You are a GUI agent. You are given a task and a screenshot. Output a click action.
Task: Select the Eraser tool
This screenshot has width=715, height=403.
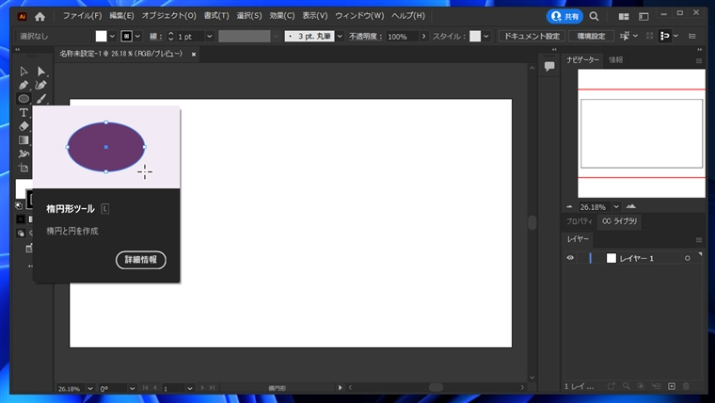[24, 126]
